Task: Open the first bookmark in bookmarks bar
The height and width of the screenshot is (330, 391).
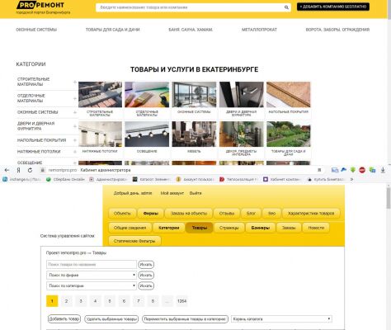Action: pyautogui.click(x=21, y=179)
